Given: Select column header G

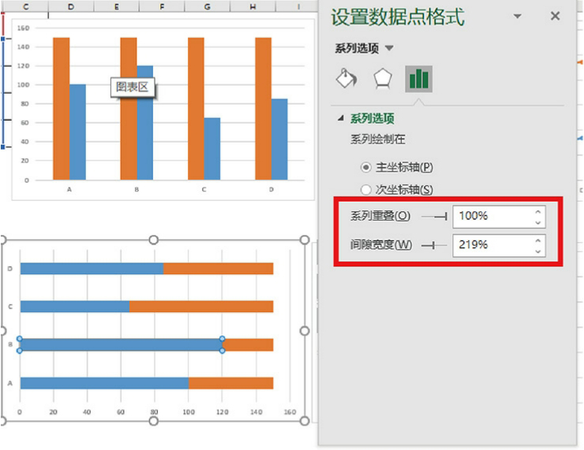Looking at the screenshot, I should tap(207, 6).
